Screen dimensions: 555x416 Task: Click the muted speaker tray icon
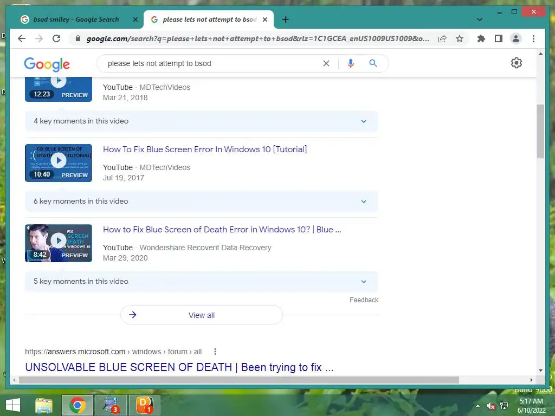(491, 406)
